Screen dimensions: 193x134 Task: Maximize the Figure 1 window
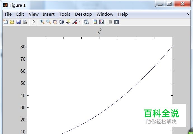tap(170, 4)
